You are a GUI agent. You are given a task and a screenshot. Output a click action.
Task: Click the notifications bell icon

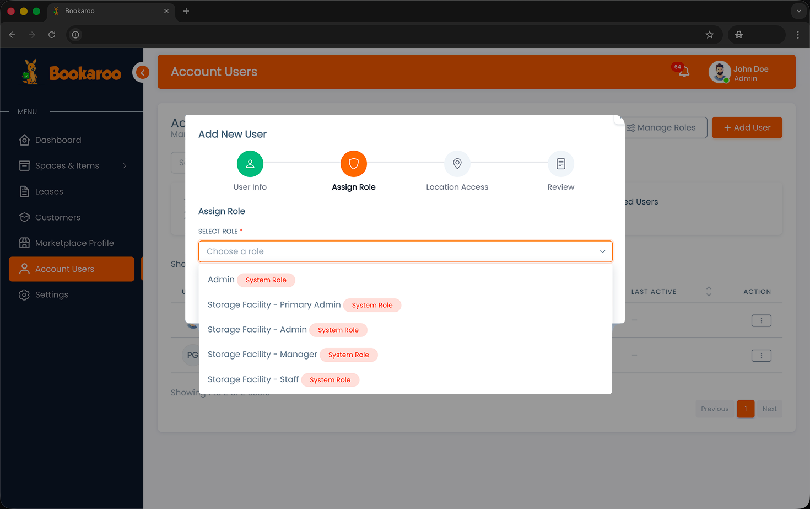683,72
